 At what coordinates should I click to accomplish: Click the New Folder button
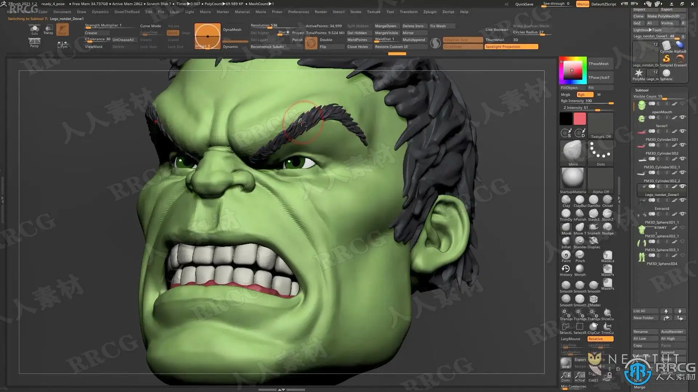(x=645, y=318)
